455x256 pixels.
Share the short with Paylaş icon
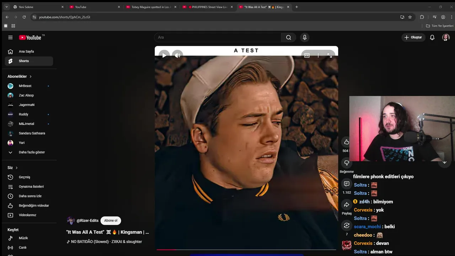[347, 205]
